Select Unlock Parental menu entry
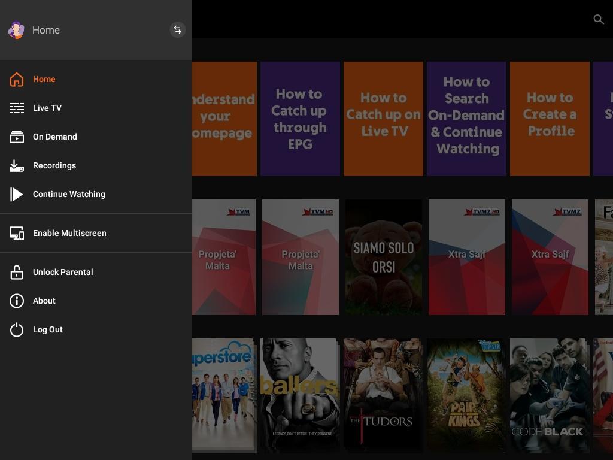 [x=63, y=273]
